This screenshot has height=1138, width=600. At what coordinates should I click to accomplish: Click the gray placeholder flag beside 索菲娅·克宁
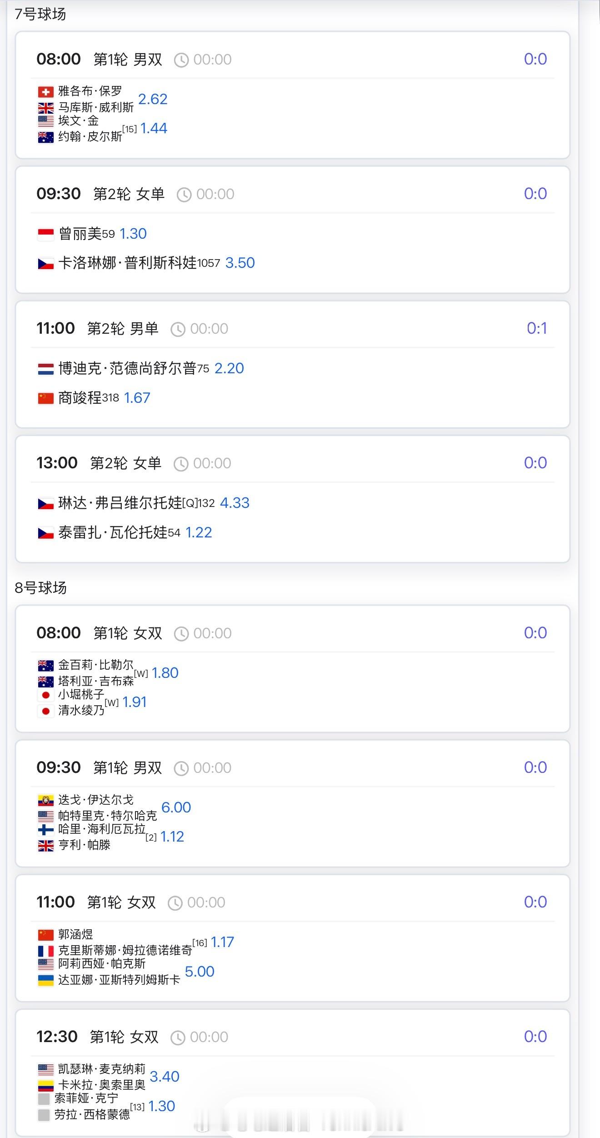tap(44, 1099)
